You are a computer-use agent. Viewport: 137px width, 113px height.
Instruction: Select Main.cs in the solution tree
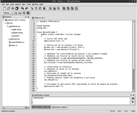pyautogui.click(x=14, y=45)
